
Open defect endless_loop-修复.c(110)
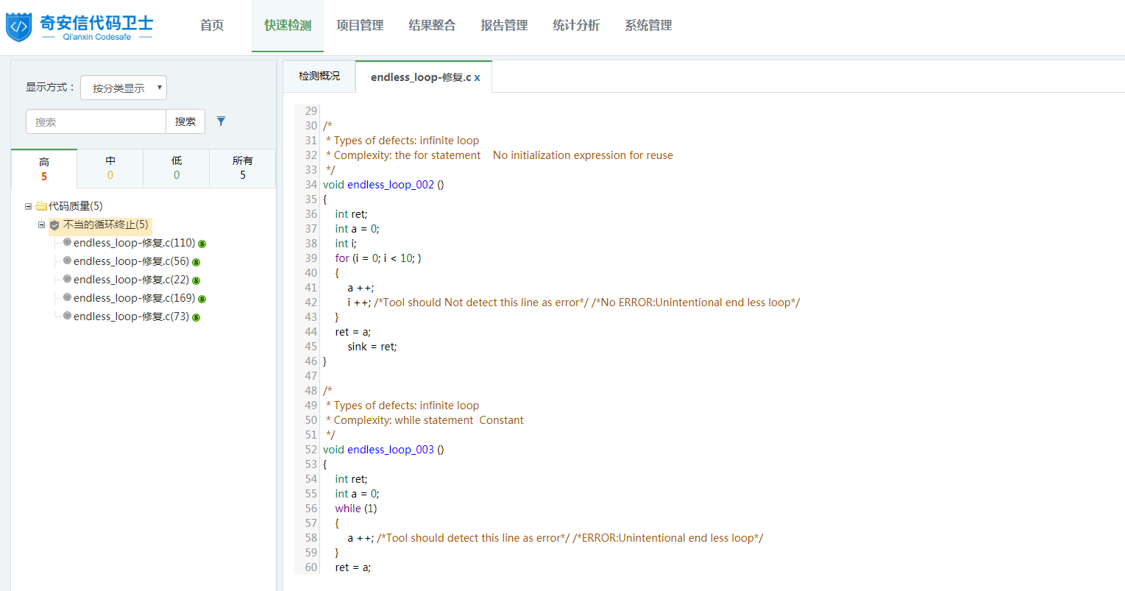coord(135,243)
